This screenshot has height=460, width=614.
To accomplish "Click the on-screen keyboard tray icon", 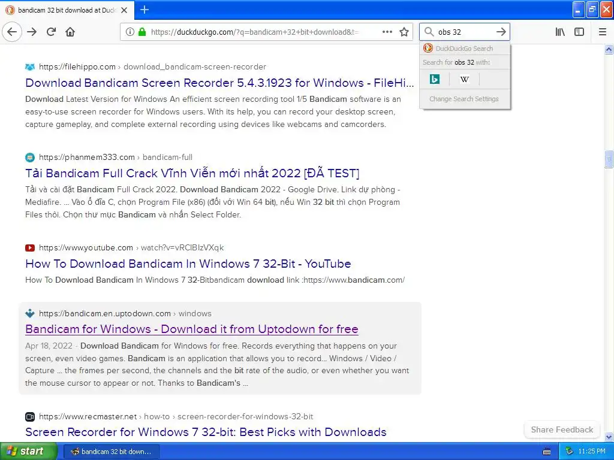I will coord(547,452).
